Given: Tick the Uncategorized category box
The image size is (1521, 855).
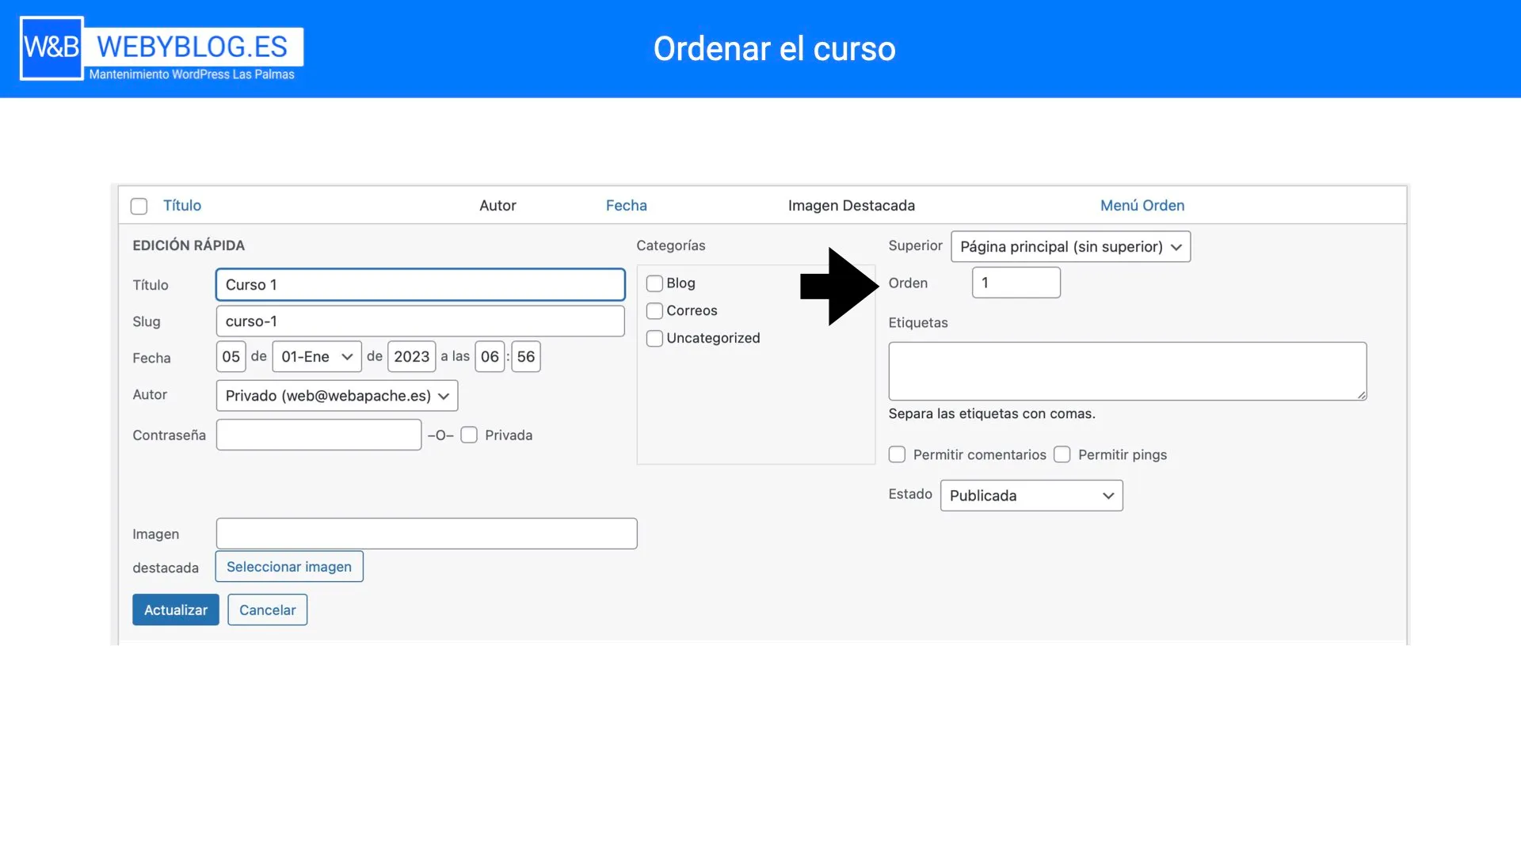Looking at the screenshot, I should click(654, 339).
